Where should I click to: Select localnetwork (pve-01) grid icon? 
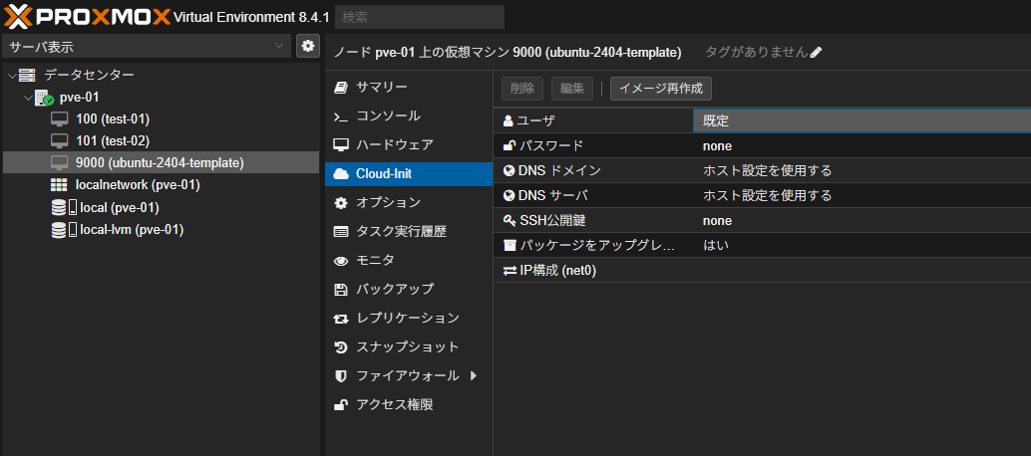[59, 185]
